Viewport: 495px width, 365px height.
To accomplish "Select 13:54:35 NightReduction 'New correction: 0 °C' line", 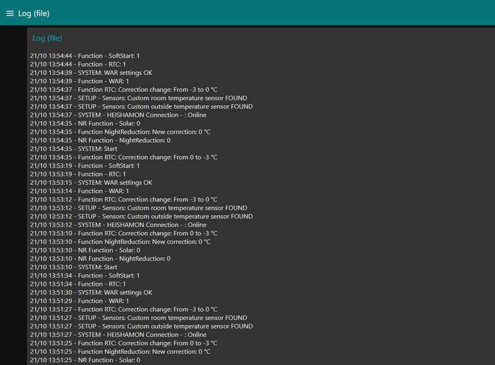I will point(120,132).
